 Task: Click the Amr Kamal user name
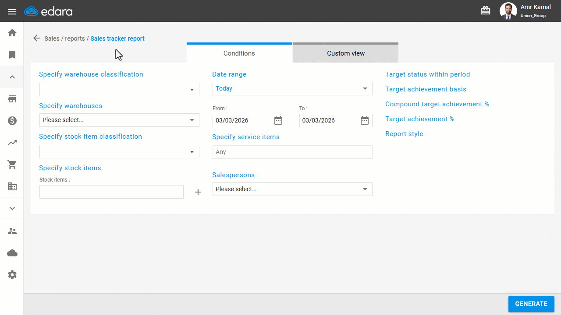point(536,7)
